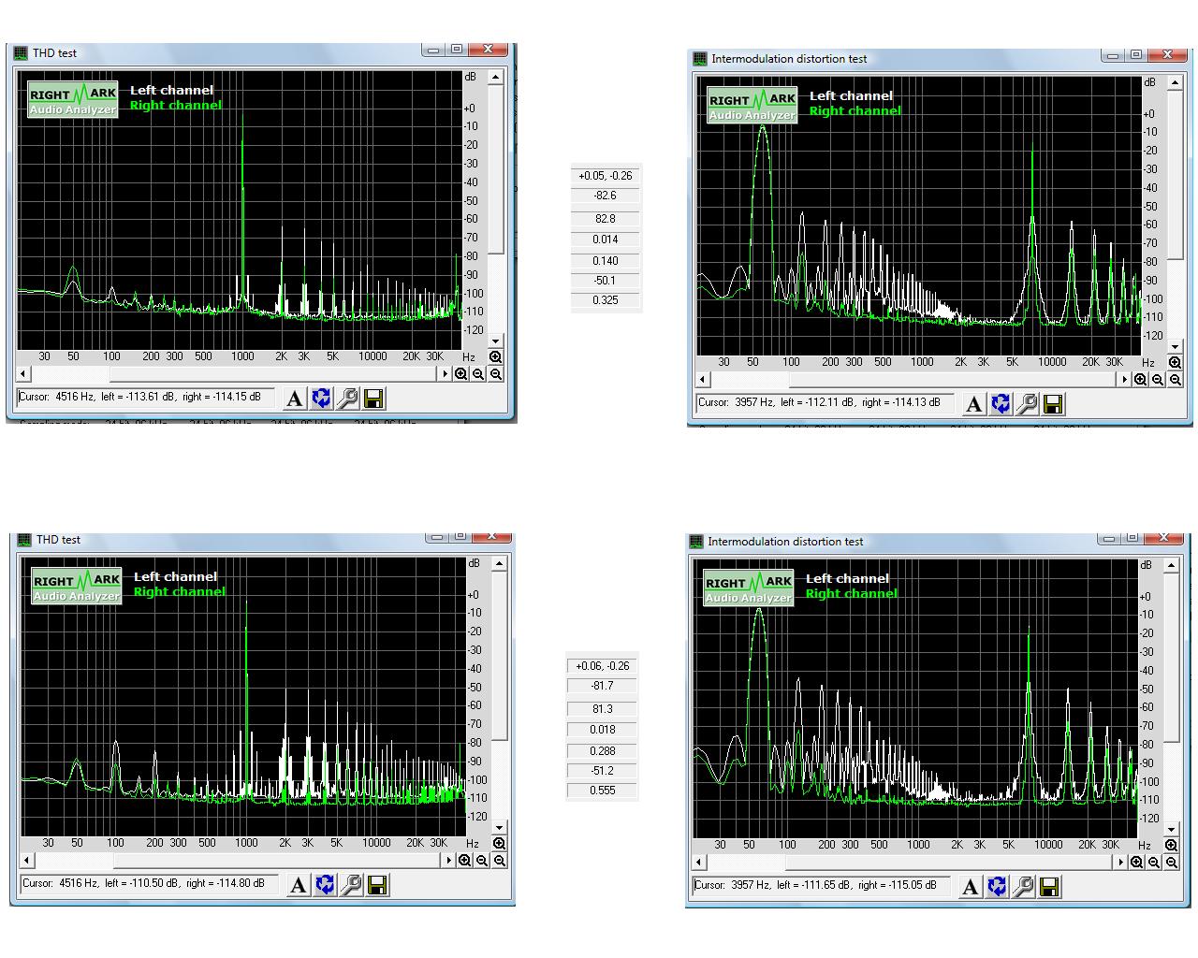This screenshot has width=1198, height=958.
Task: Click the "0.140" value cell
Action: click(x=606, y=261)
